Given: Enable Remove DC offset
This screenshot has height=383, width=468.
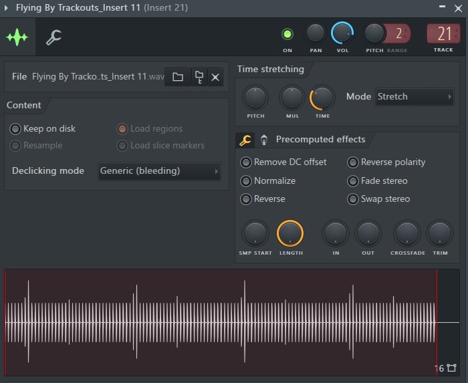Looking at the screenshot, I should (283, 162).
